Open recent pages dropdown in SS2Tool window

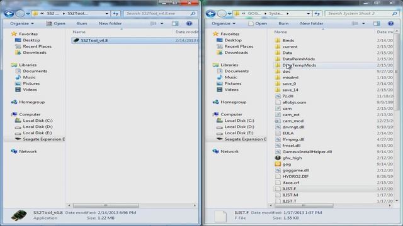tap(28, 13)
